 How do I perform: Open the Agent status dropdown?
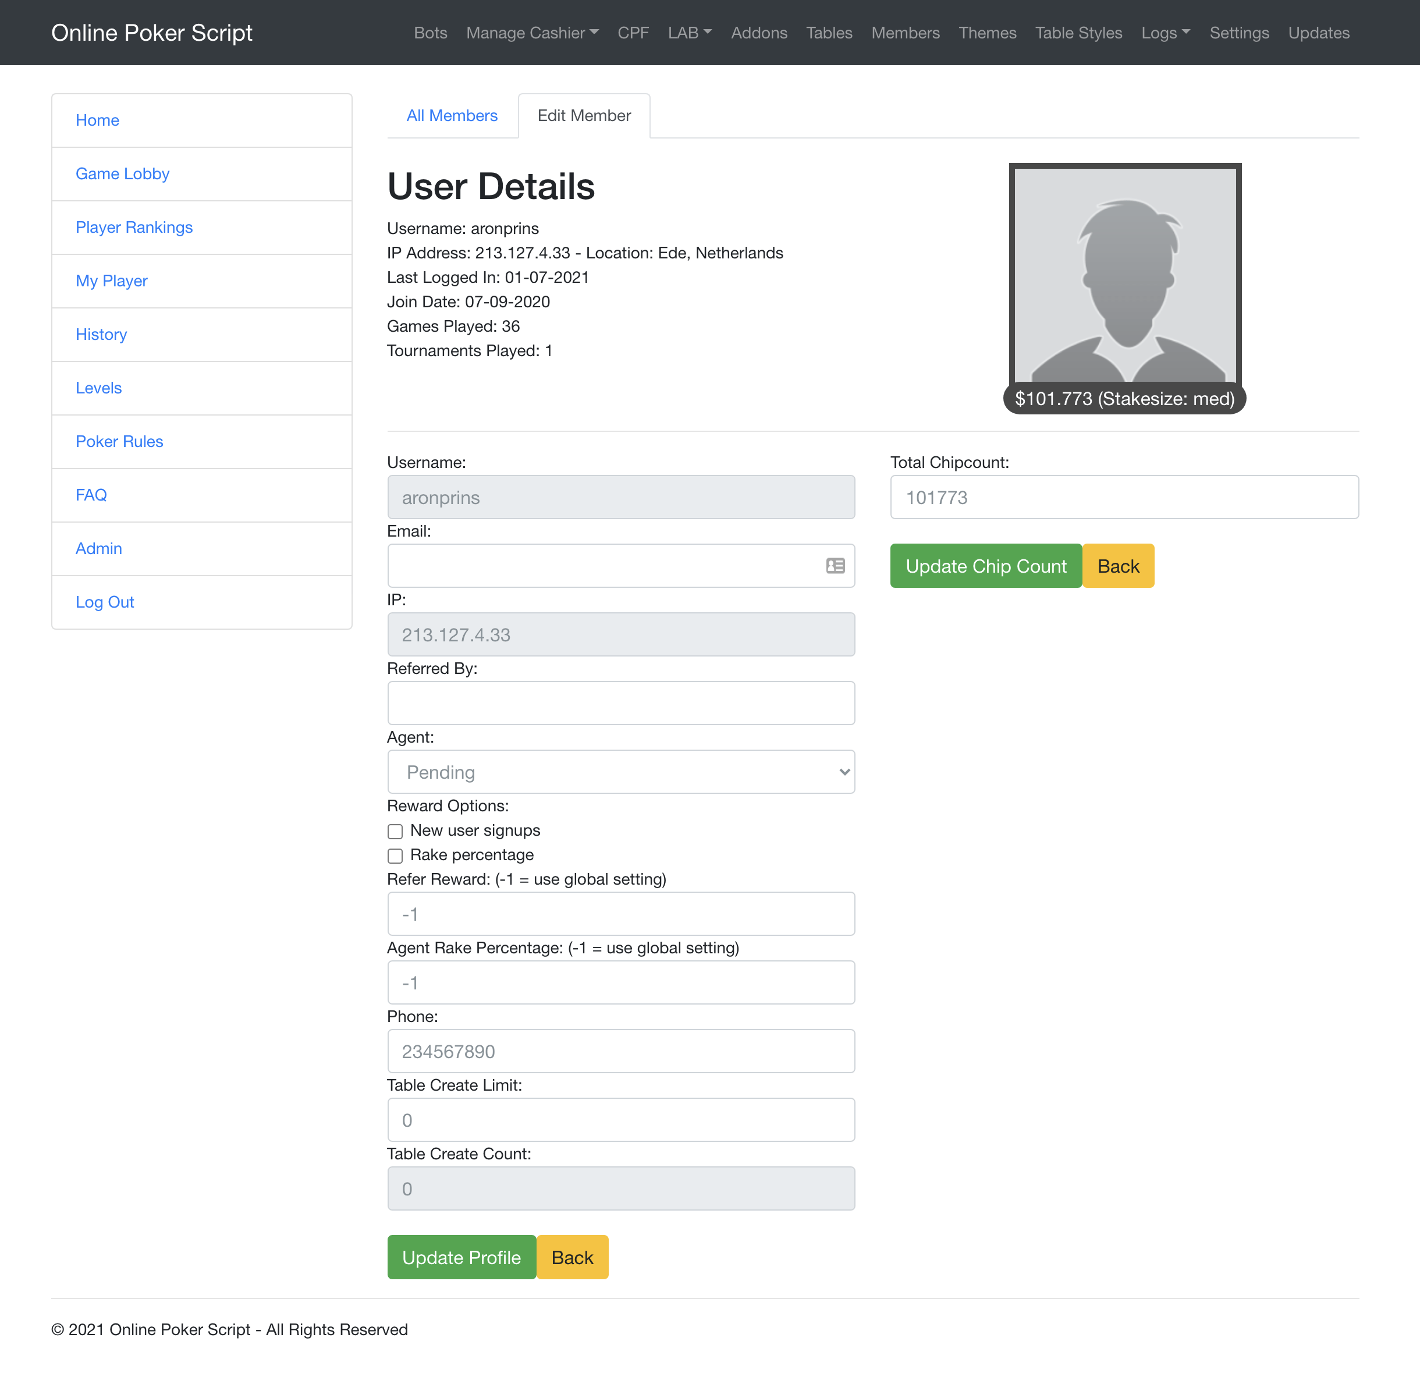tap(621, 772)
